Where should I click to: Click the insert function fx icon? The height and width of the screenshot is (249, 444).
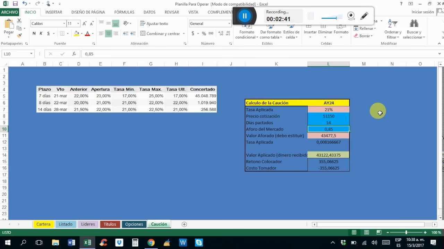[74, 54]
